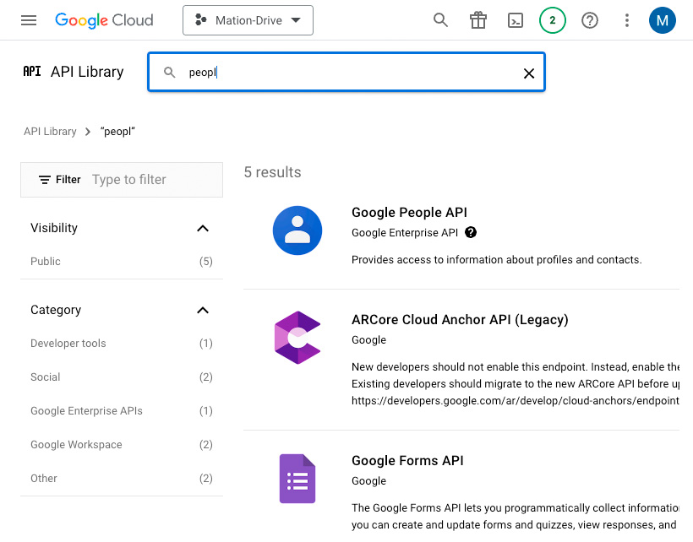This screenshot has height=542, width=693.
Task: Open the hamburger navigation menu
Action: (29, 20)
